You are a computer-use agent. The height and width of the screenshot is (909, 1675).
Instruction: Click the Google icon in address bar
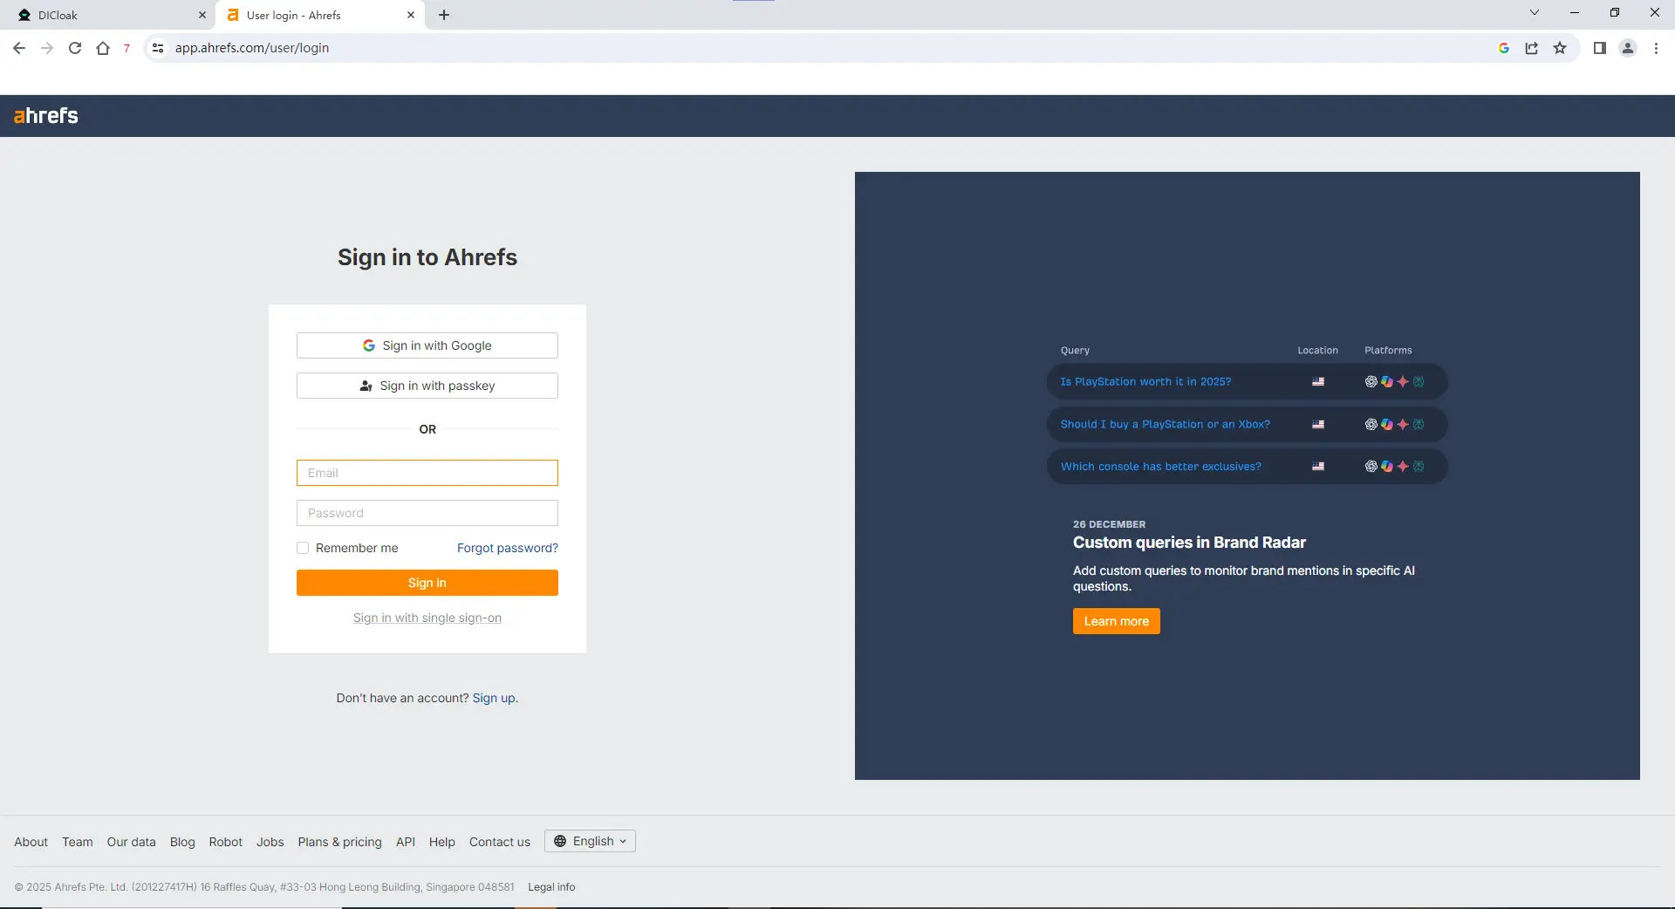point(1504,48)
